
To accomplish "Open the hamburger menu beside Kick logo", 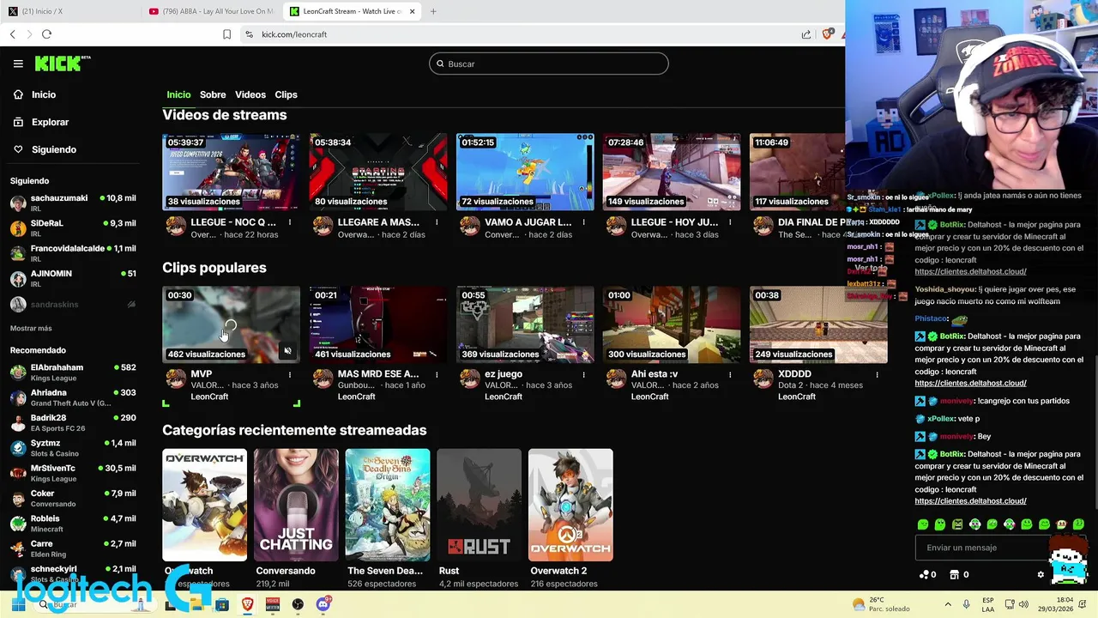I will 18,64.
